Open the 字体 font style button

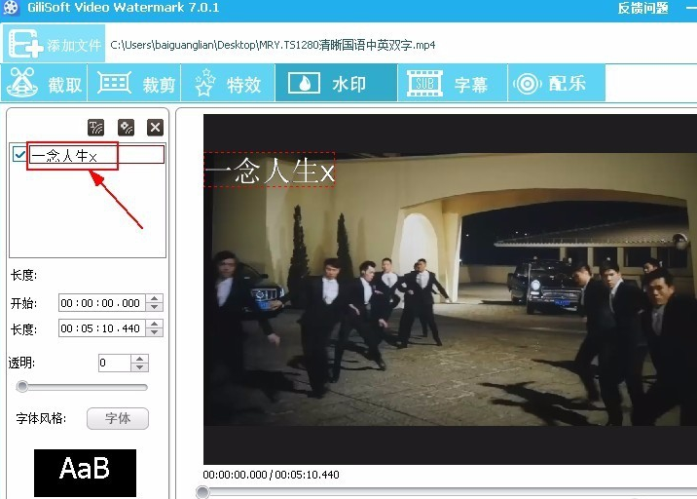click(118, 418)
